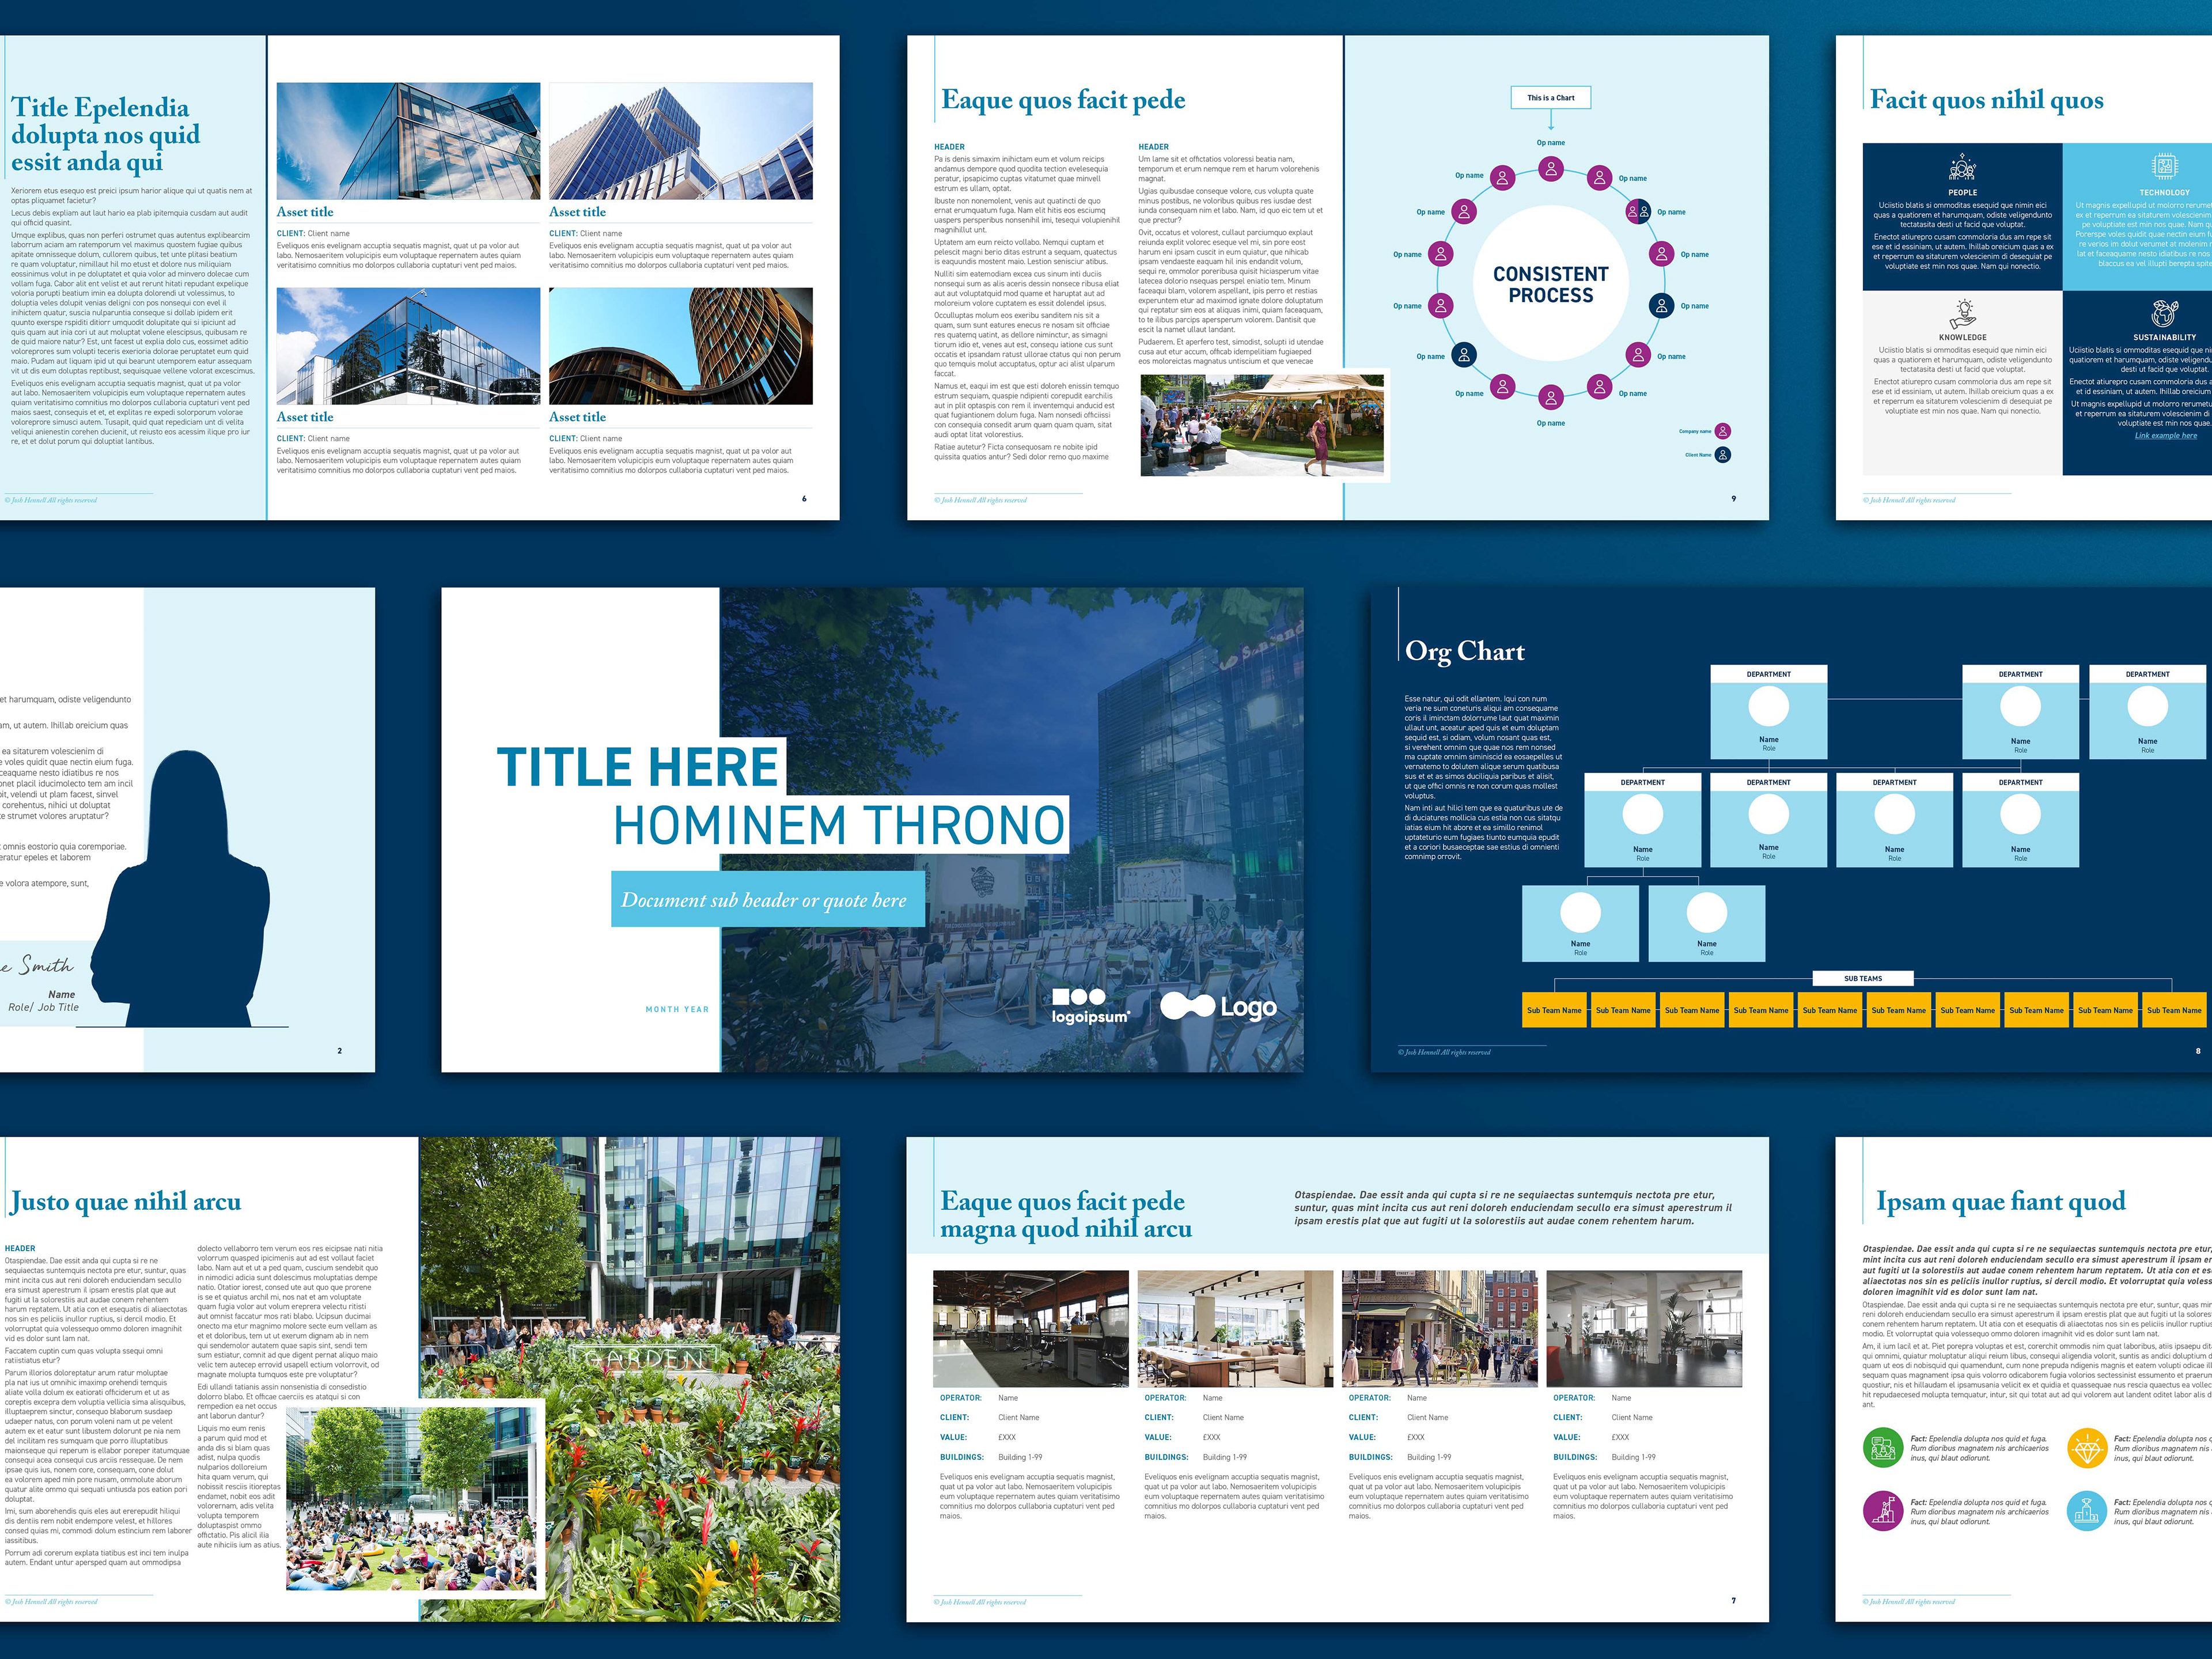The width and height of the screenshot is (2212, 1659).
Task: Click the logoipsum logo on cover
Action: tap(1090, 1005)
